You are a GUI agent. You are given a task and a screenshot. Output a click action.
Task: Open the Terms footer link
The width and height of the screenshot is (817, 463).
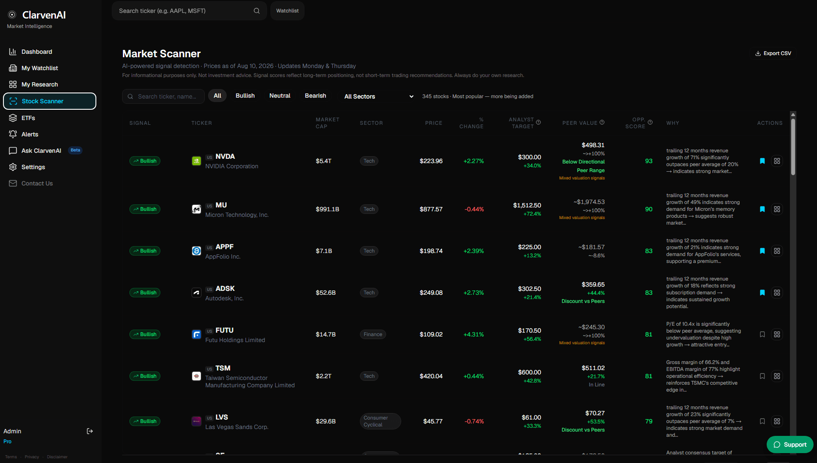[11, 457]
